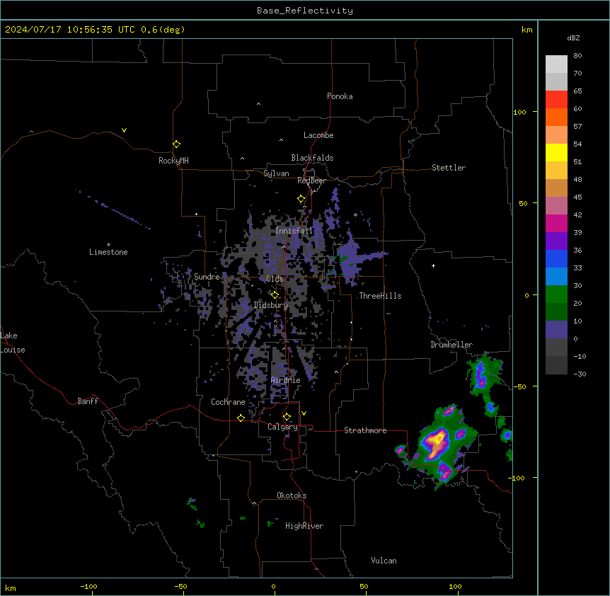Select the bright green 20-30 dBZ legend swatch
The image size is (610, 596).
[x=556, y=294]
